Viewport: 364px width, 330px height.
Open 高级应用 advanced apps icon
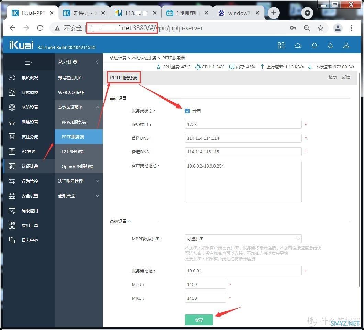pyautogui.click(x=12, y=210)
